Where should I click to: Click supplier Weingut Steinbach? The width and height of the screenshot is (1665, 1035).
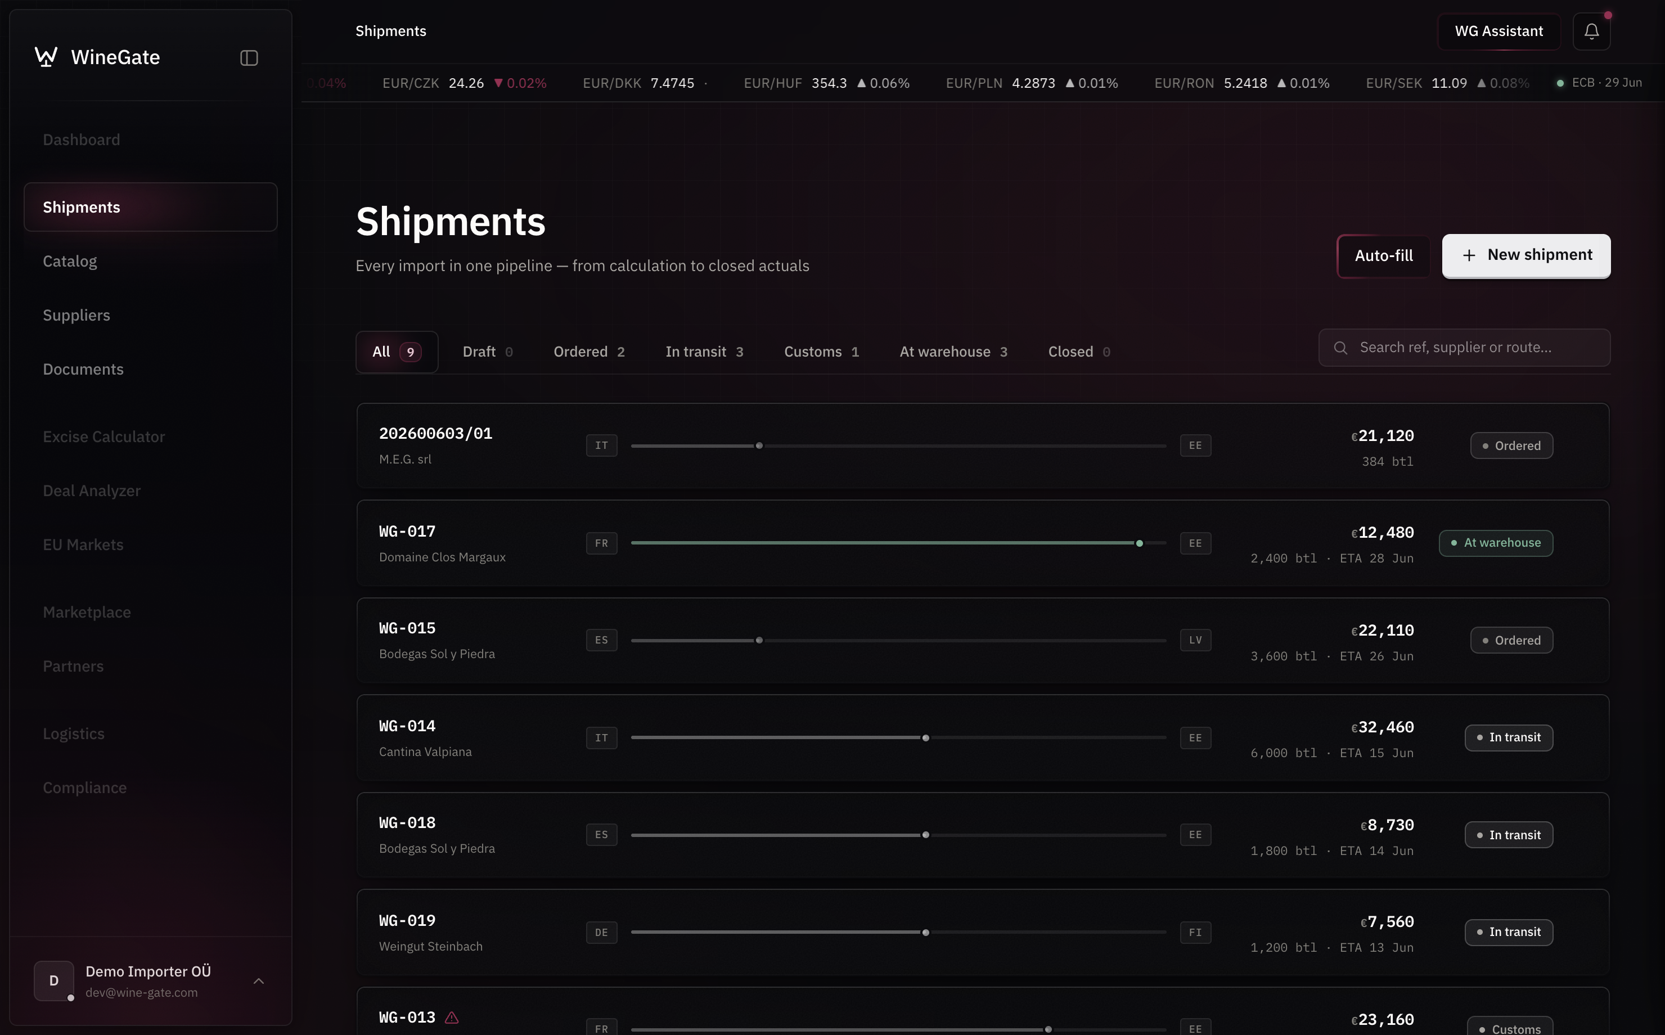click(430, 947)
